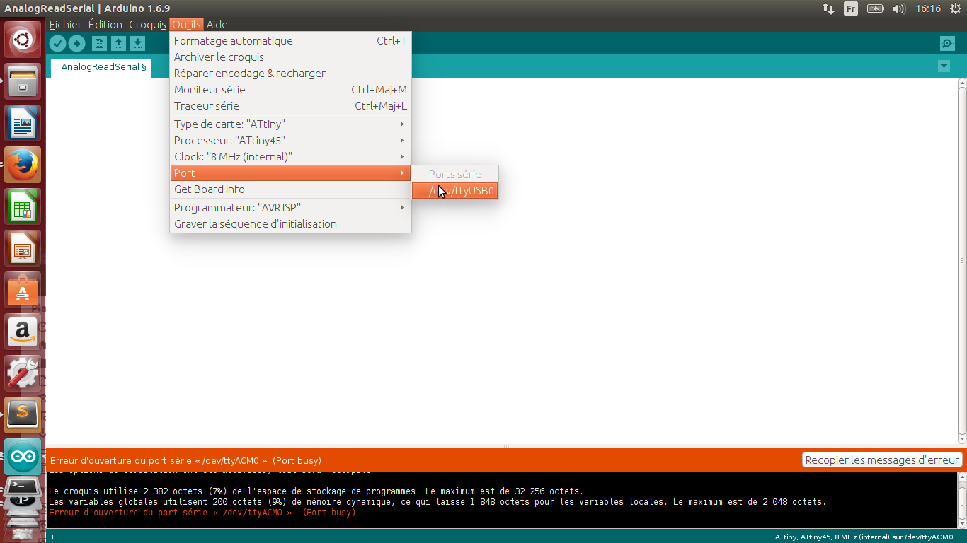Open Traceur série from the menu
967x543 pixels.
pyautogui.click(x=290, y=105)
